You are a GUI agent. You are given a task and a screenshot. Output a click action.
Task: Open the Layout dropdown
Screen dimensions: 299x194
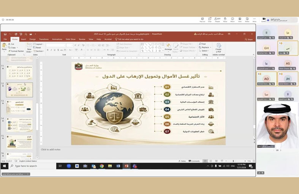[x=38, y=44]
